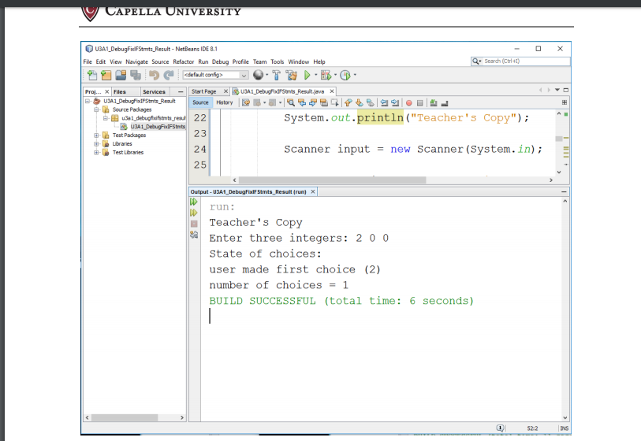Click the editor horizontal scrollbar
The height and width of the screenshot is (441, 641).
click(x=333, y=180)
